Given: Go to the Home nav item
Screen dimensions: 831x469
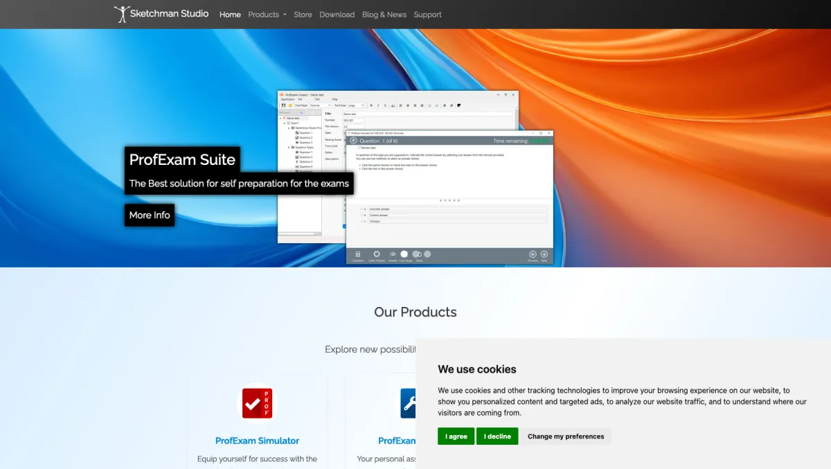Looking at the screenshot, I should [230, 15].
